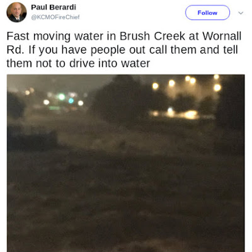Expand the tweet options chevron
252x252 pixels.
coord(241,13)
